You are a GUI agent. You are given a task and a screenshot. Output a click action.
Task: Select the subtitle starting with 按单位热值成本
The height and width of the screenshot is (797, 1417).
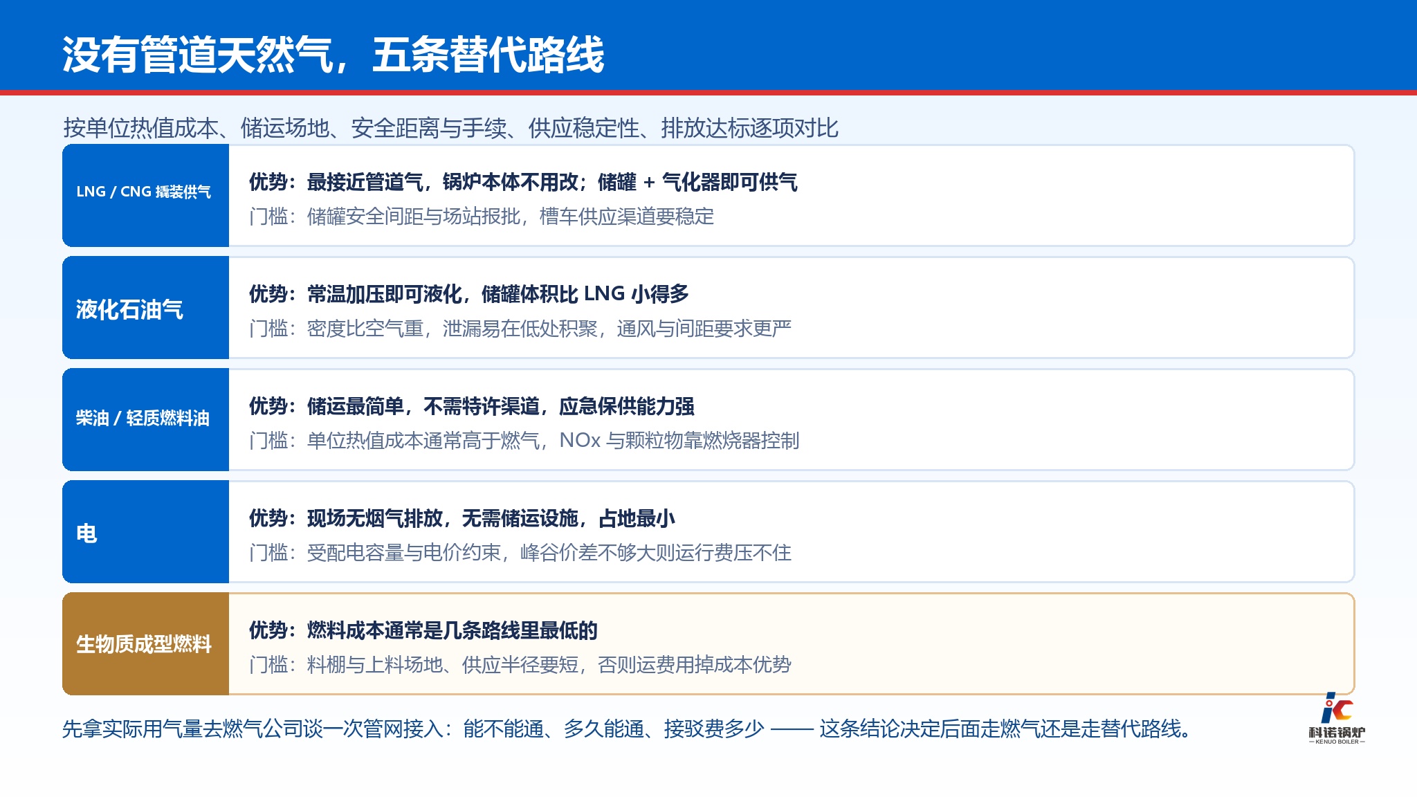(450, 128)
